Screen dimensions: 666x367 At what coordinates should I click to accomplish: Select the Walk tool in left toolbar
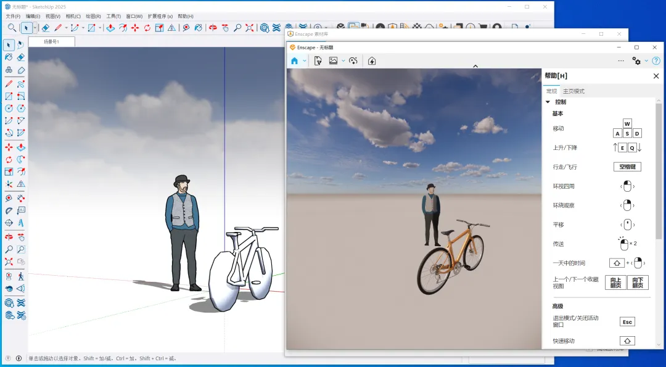click(x=21, y=276)
